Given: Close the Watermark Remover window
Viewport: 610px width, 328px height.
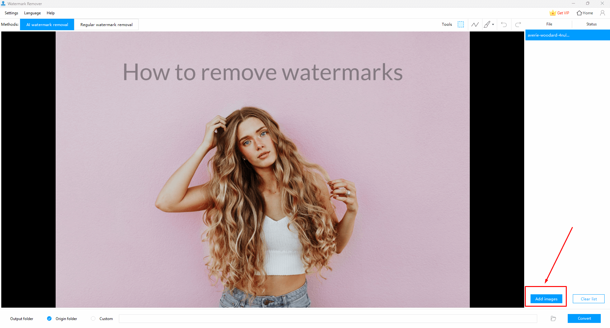Looking at the screenshot, I should (602, 3).
